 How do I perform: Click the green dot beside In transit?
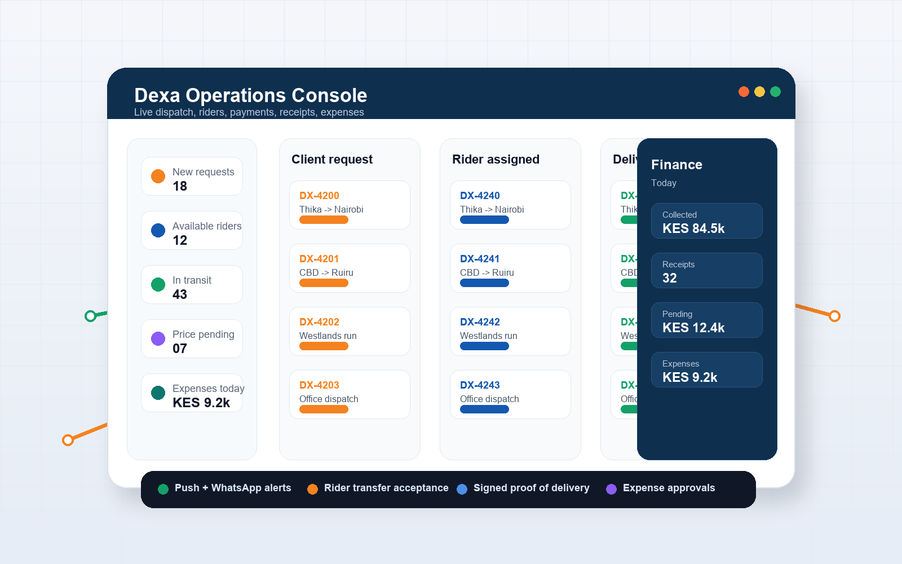(158, 284)
